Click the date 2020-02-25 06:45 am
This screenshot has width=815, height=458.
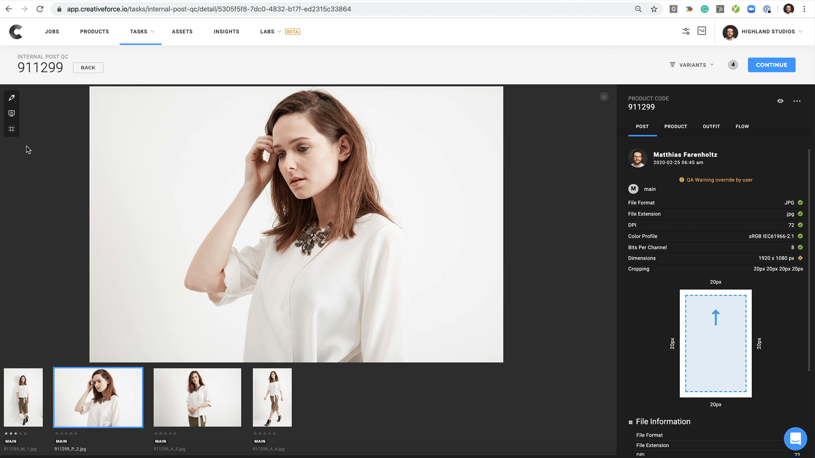[x=678, y=163]
